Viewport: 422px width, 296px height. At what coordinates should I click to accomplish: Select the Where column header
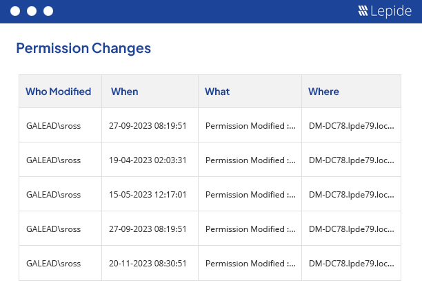[x=323, y=92]
